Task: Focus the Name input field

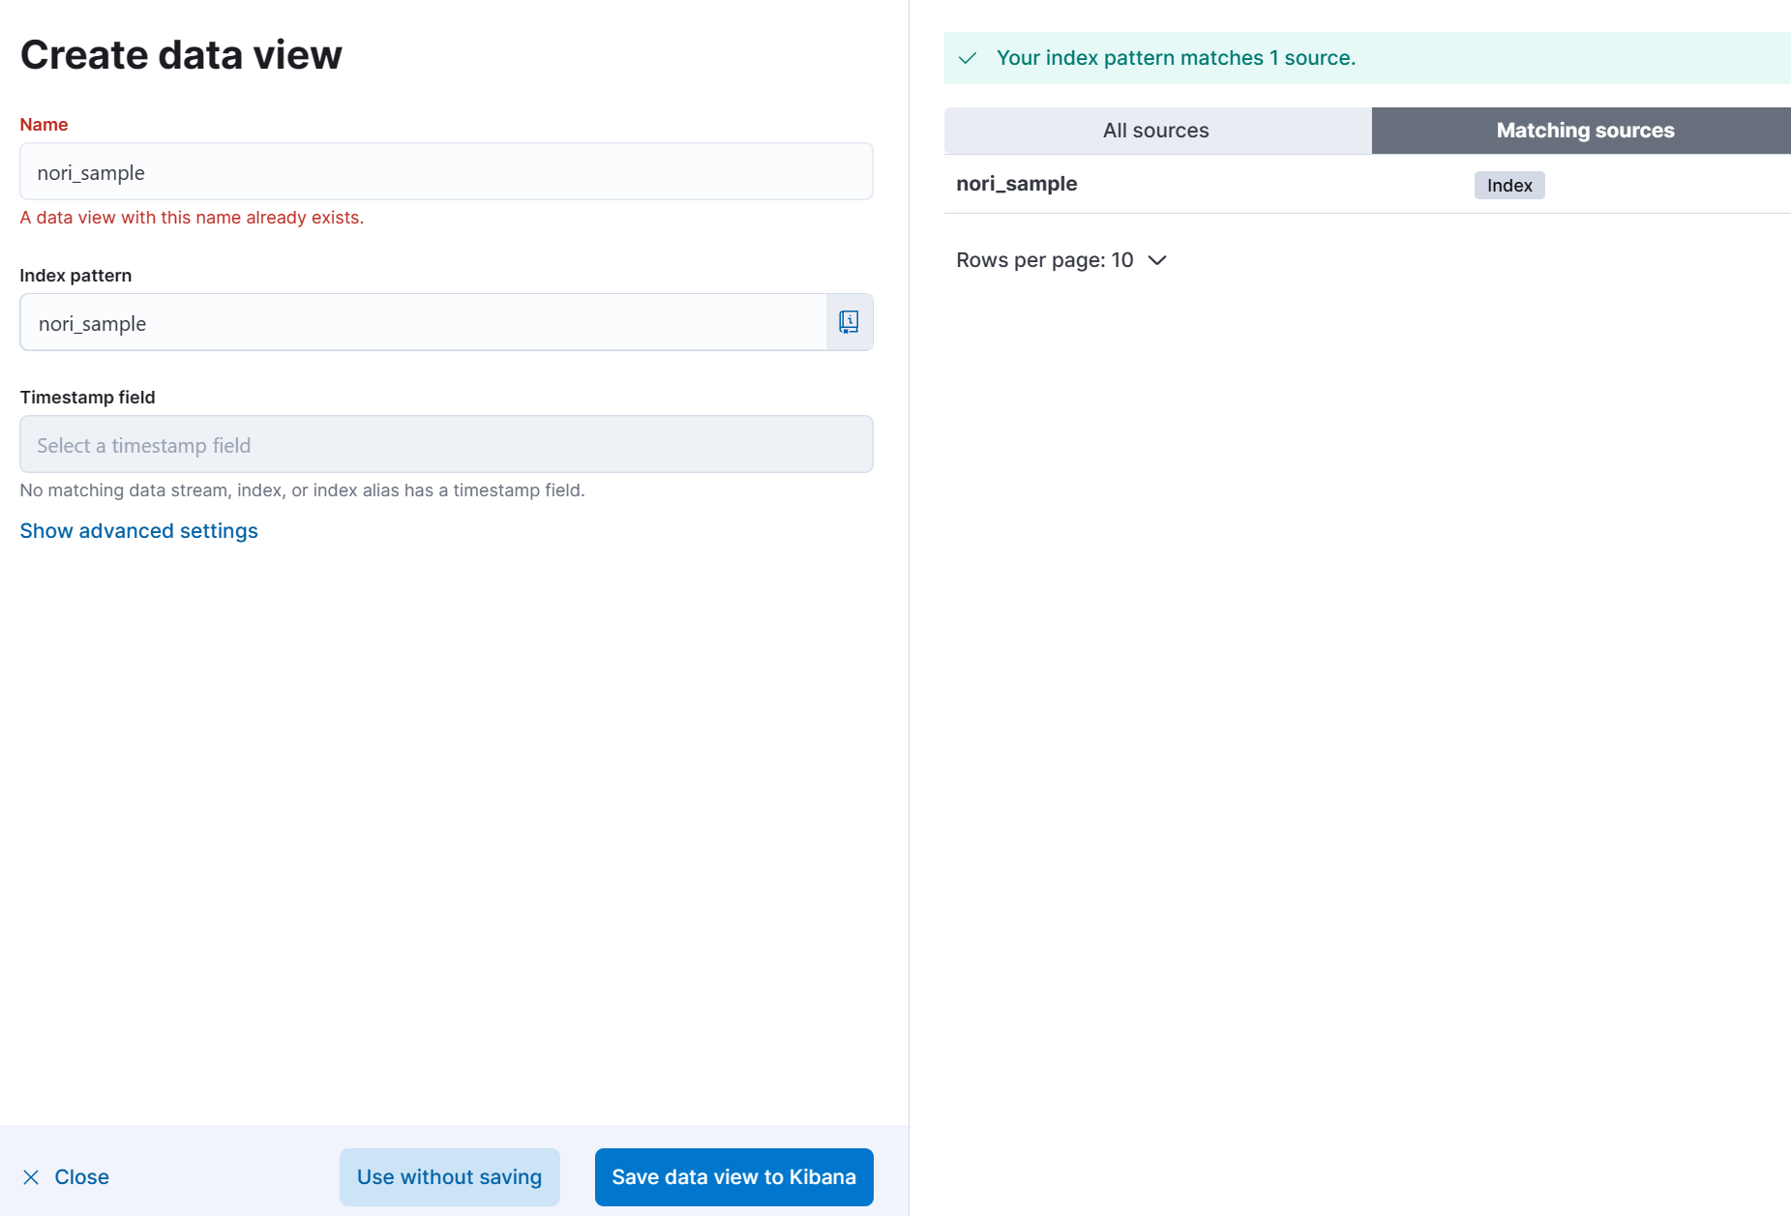Action: coord(446,171)
